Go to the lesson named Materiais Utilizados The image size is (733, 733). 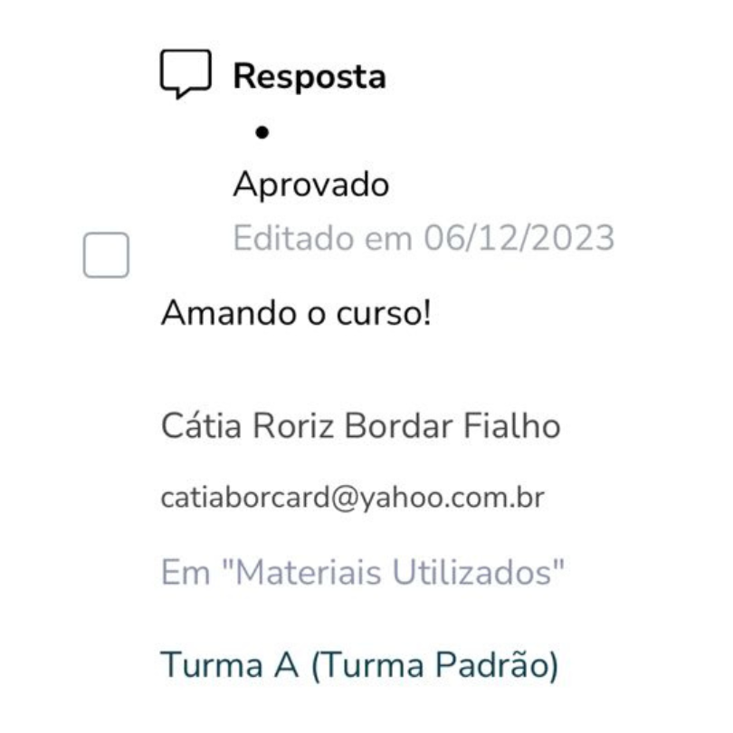point(362,572)
